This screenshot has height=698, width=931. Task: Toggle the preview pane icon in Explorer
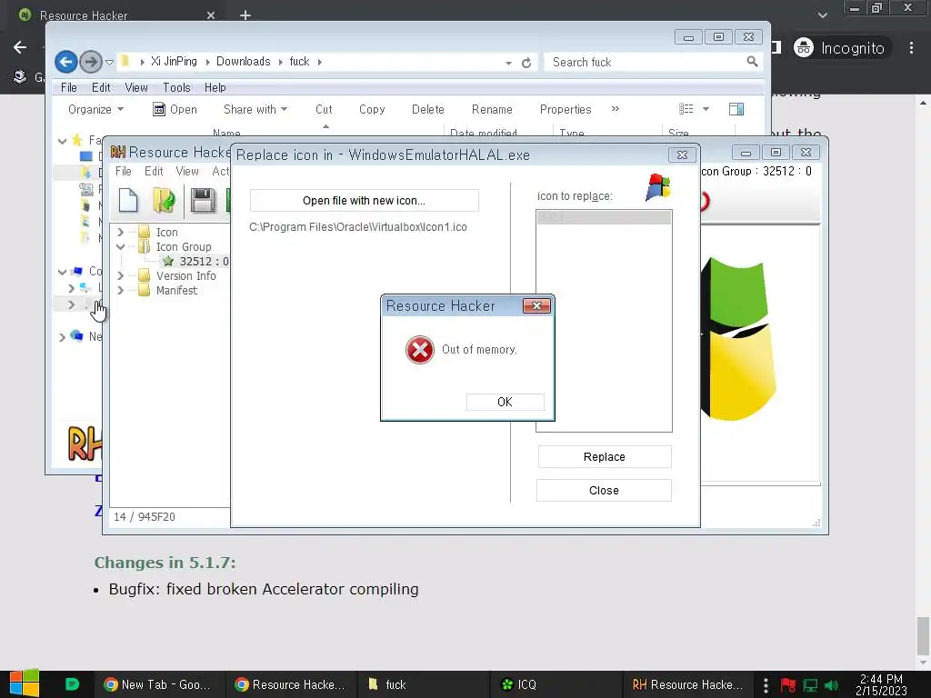(736, 109)
